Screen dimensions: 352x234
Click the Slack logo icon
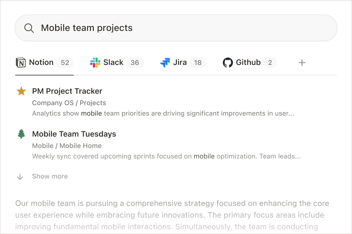[95, 63]
